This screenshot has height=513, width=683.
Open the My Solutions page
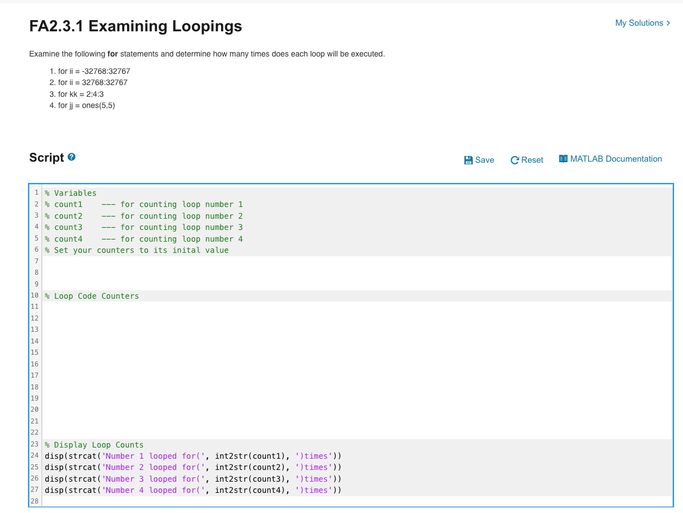click(x=639, y=23)
